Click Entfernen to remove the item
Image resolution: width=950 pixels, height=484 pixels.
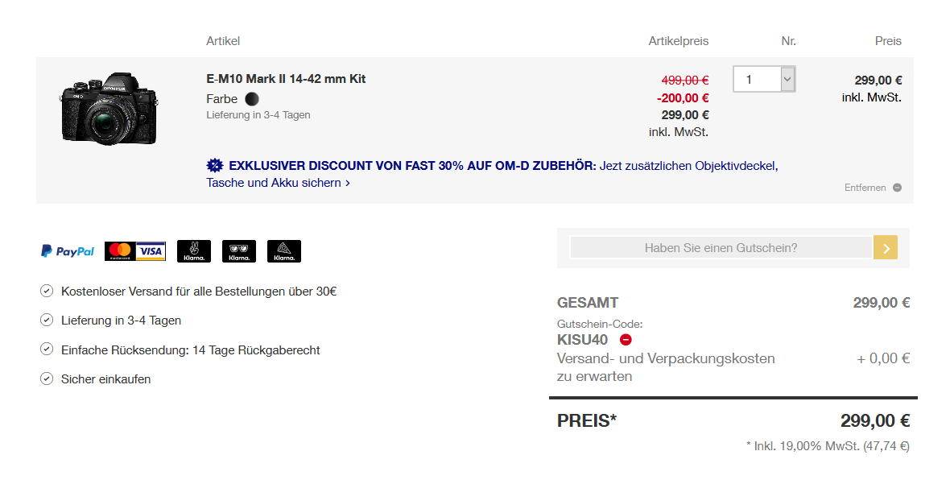(x=865, y=188)
